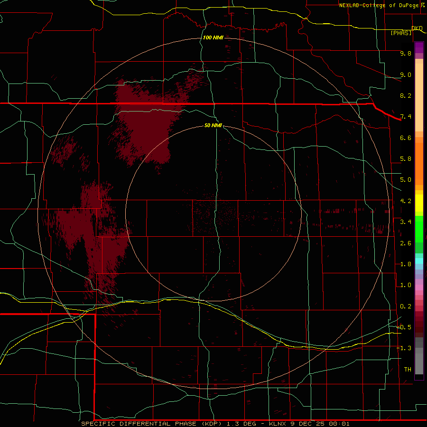
Task: Click the 6.6 value on the KDP scale
Action: click(406, 138)
